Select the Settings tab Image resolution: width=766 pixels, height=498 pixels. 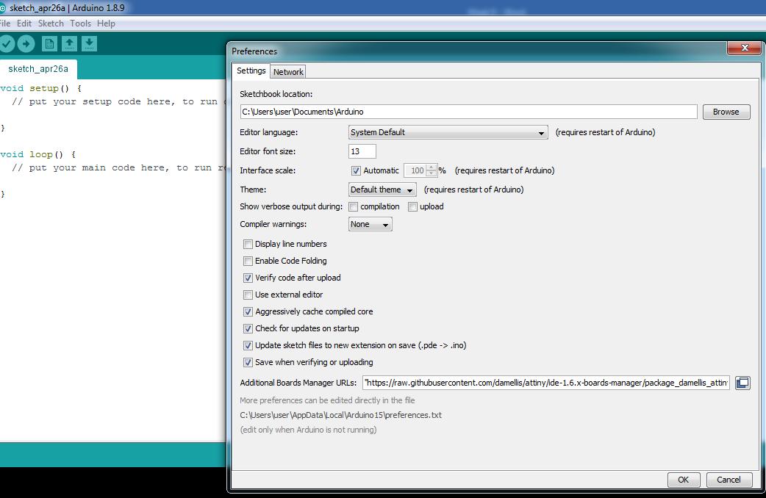click(251, 71)
